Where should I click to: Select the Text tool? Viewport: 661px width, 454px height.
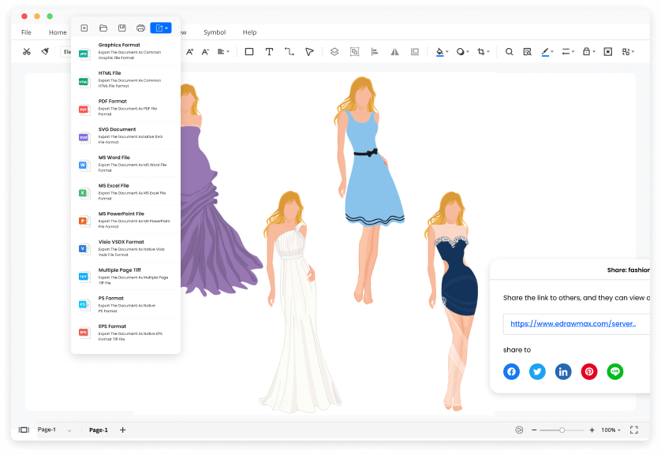[269, 52]
